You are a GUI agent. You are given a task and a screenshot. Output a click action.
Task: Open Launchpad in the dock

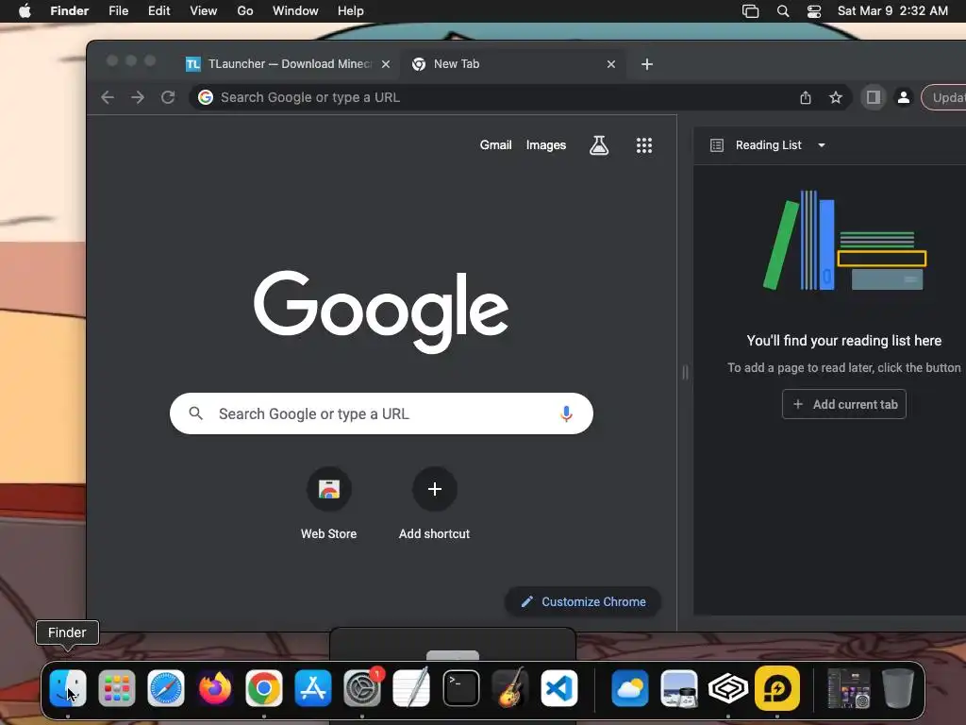(116, 688)
